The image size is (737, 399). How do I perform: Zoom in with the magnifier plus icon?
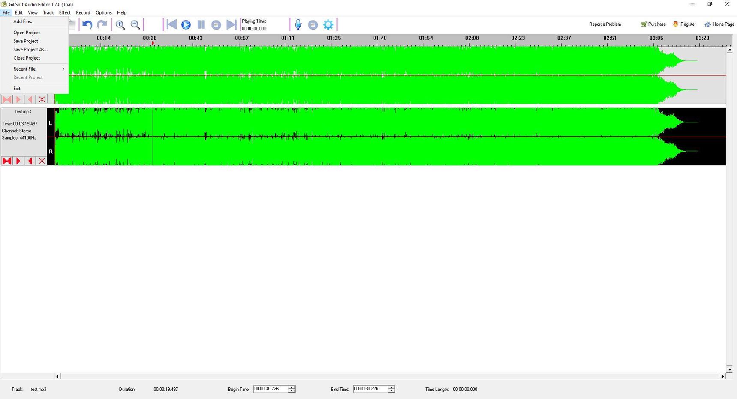120,25
